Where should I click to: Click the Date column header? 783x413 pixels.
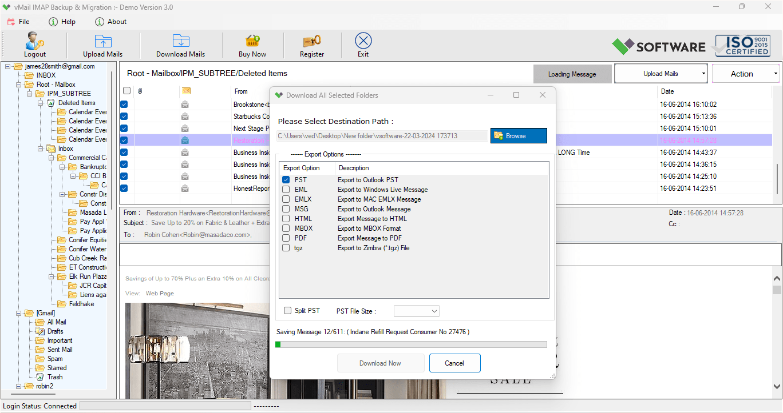point(667,91)
